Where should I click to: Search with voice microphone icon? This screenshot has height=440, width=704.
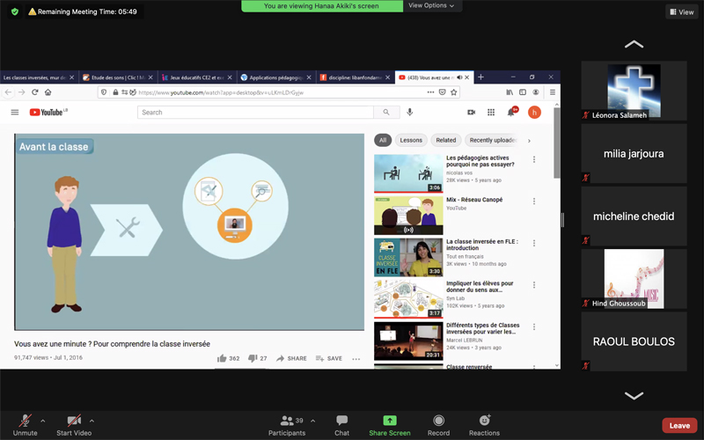coord(409,113)
